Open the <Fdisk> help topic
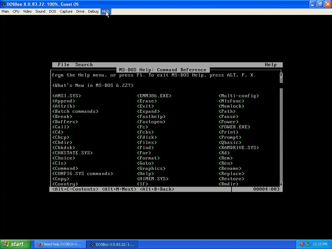This screenshot has width=332, height=249. click(x=147, y=137)
